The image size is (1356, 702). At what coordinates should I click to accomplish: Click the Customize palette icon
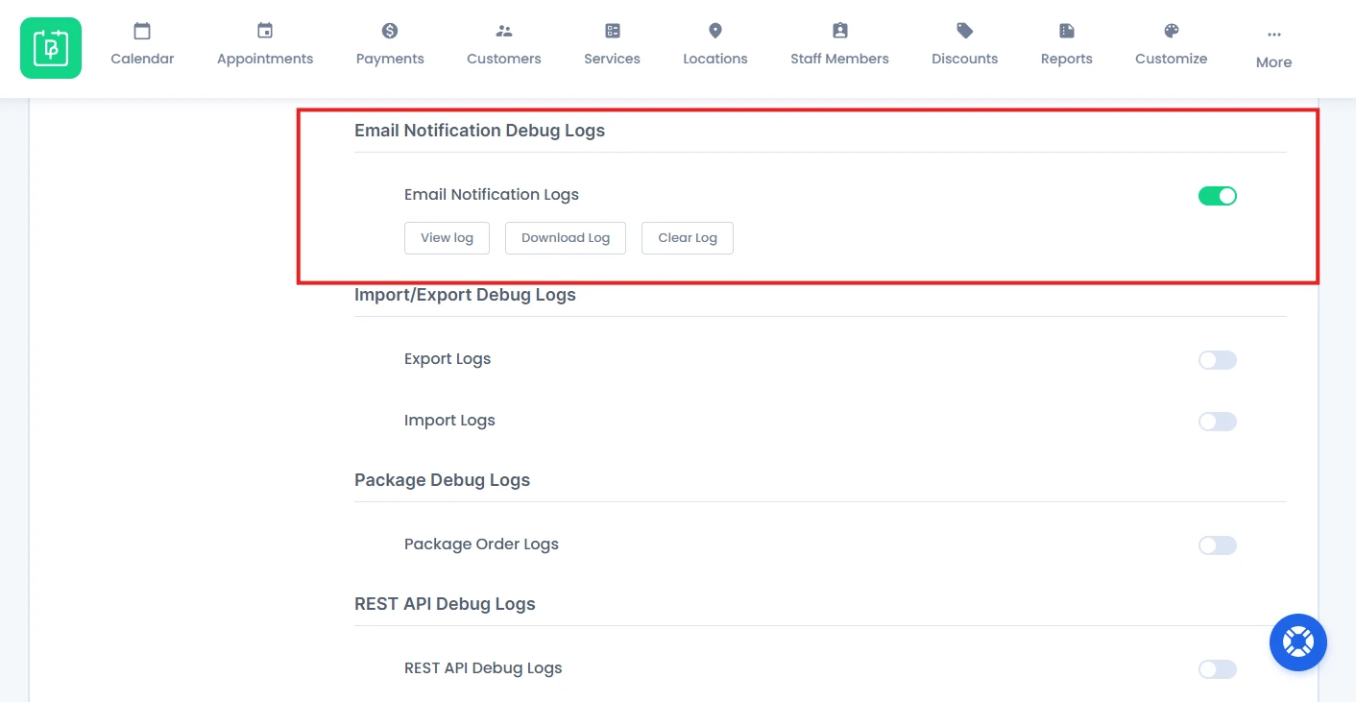(x=1172, y=31)
